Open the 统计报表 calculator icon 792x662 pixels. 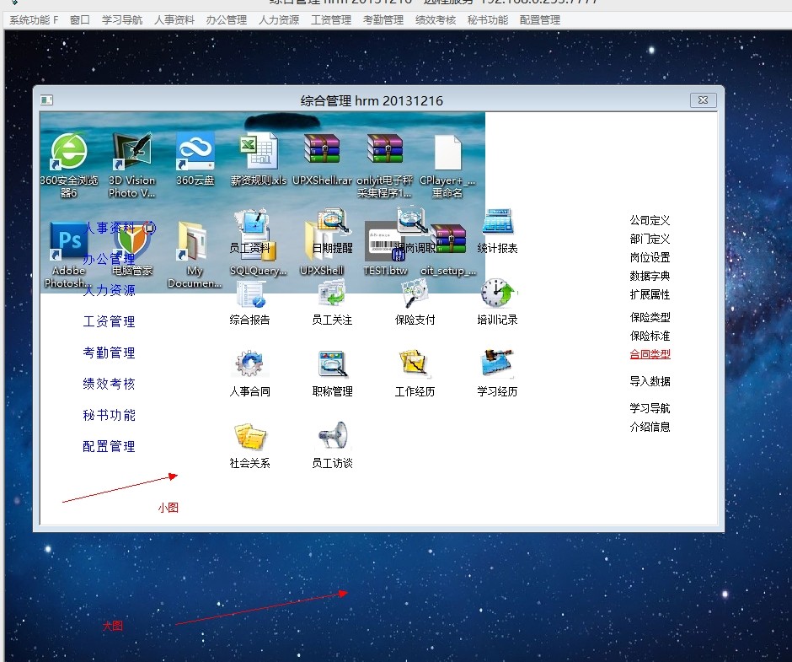click(497, 223)
